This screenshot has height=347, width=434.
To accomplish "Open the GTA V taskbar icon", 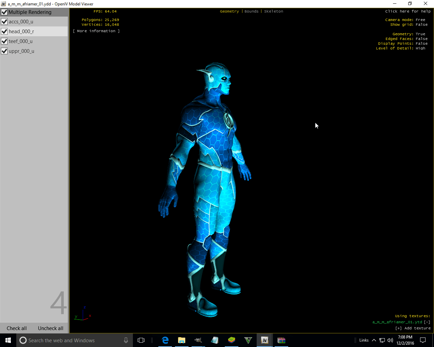I will pyautogui.click(x=248, y=340).
